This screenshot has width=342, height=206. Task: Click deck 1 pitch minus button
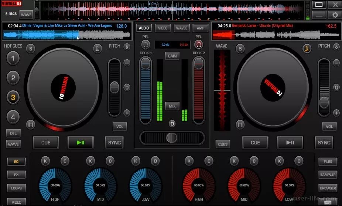pos(127,63)
